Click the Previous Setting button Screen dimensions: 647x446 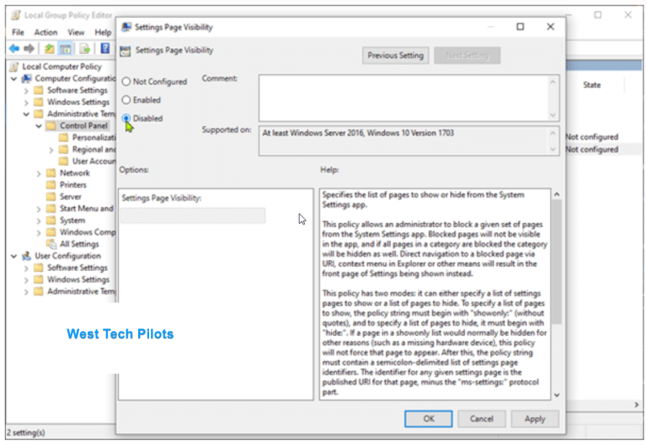tap(394, 56)
